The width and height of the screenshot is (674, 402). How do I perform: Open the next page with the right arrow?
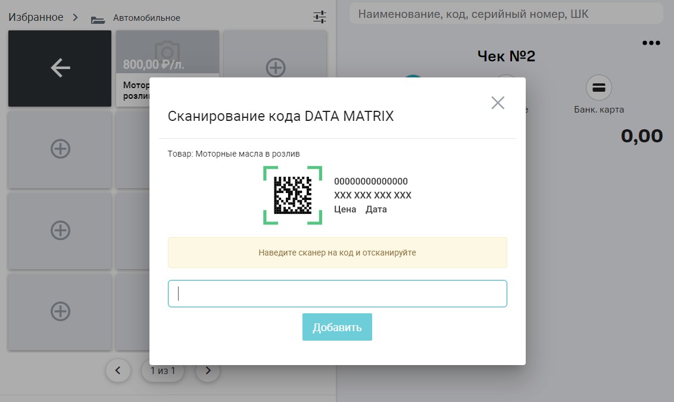208,370
